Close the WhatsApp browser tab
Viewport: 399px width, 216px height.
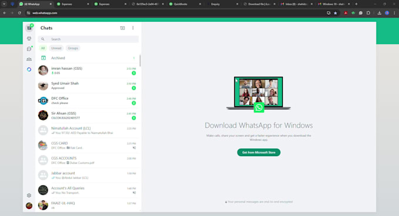pos(50,4)
